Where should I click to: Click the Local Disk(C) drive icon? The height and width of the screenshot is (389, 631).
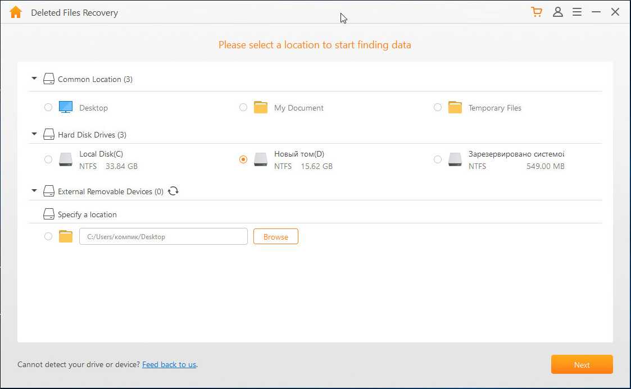click(66, 160)
